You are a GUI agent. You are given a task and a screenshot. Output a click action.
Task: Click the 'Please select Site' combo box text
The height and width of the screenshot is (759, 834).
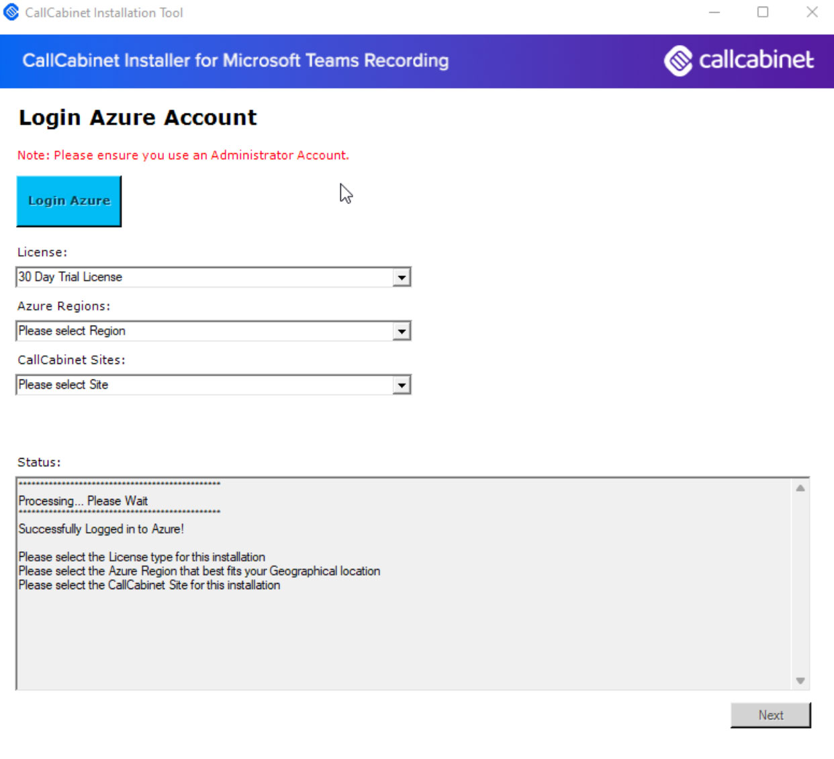(63, 385)
